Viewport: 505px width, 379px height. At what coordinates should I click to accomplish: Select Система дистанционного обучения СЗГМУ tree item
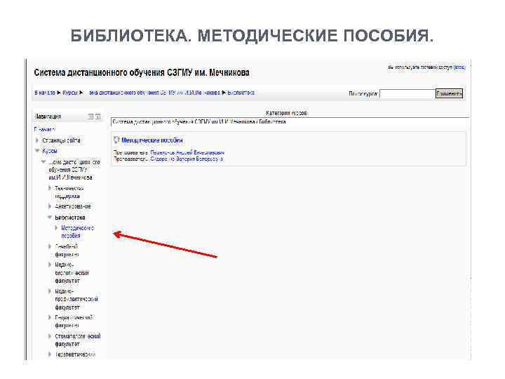coord(74,170)
